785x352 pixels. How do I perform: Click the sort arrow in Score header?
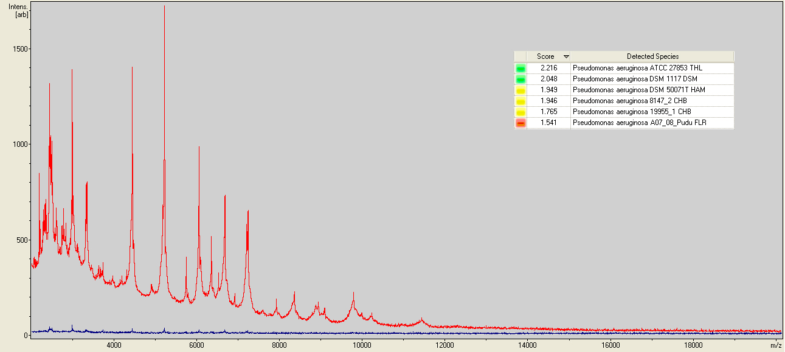[x=566, y=56]
